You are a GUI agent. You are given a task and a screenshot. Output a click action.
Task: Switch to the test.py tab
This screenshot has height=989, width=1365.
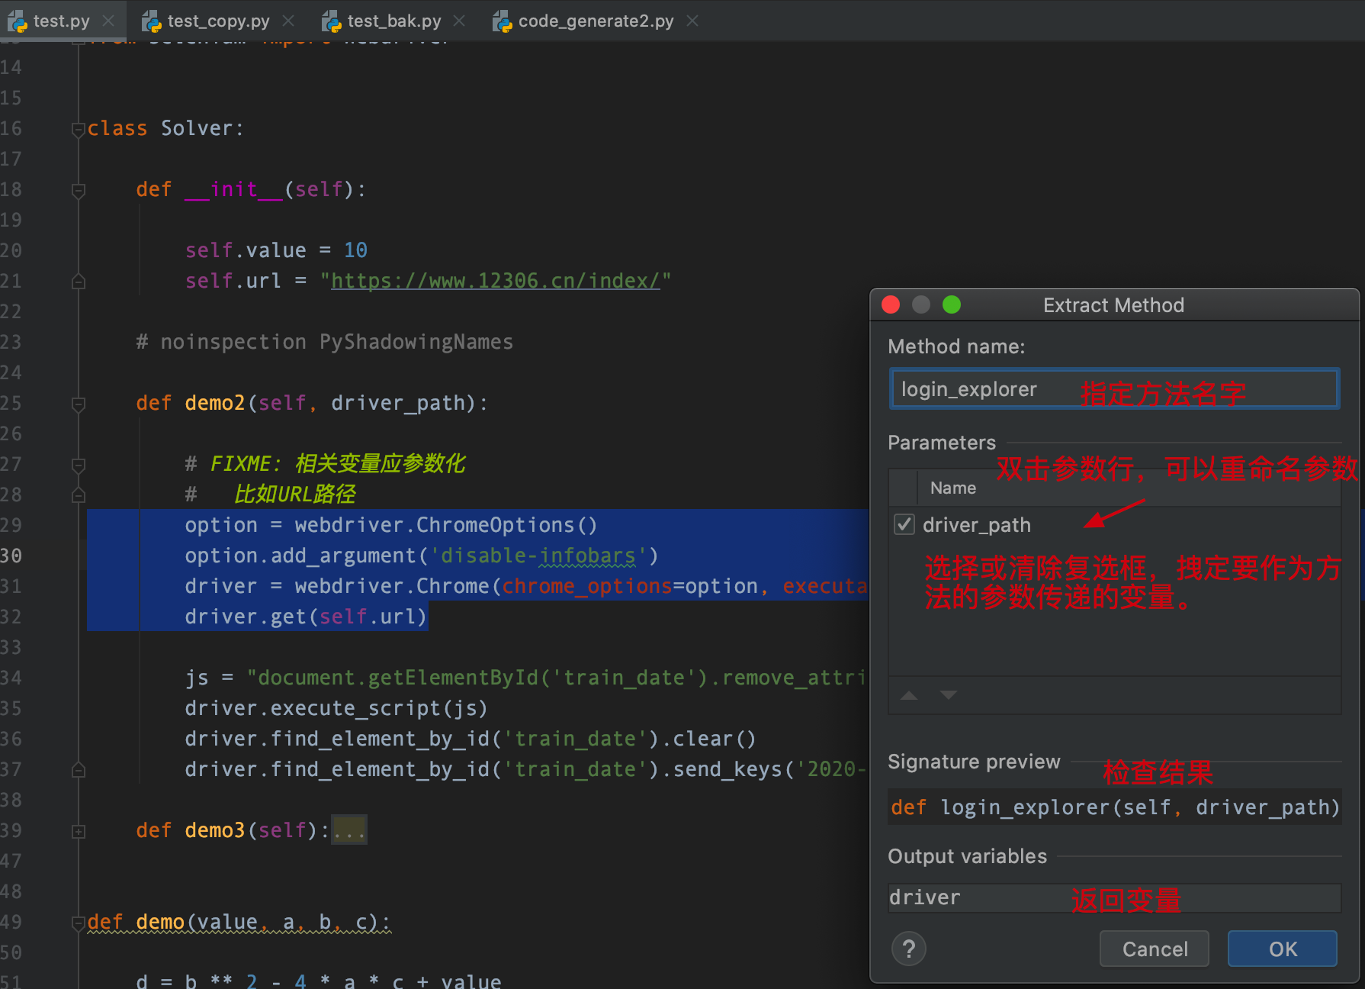[61, 21]
